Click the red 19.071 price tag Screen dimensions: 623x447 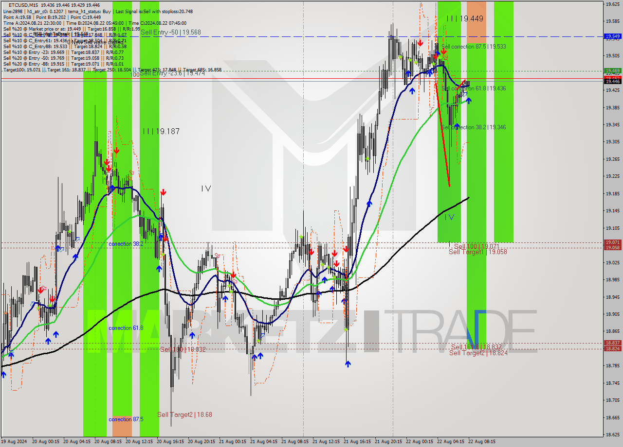click(x=612, y=242)
